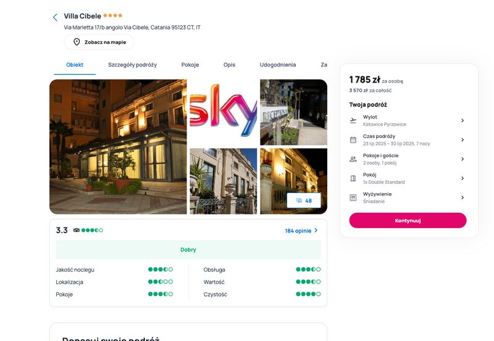Click the cutlery meal icon

[353, 197]
